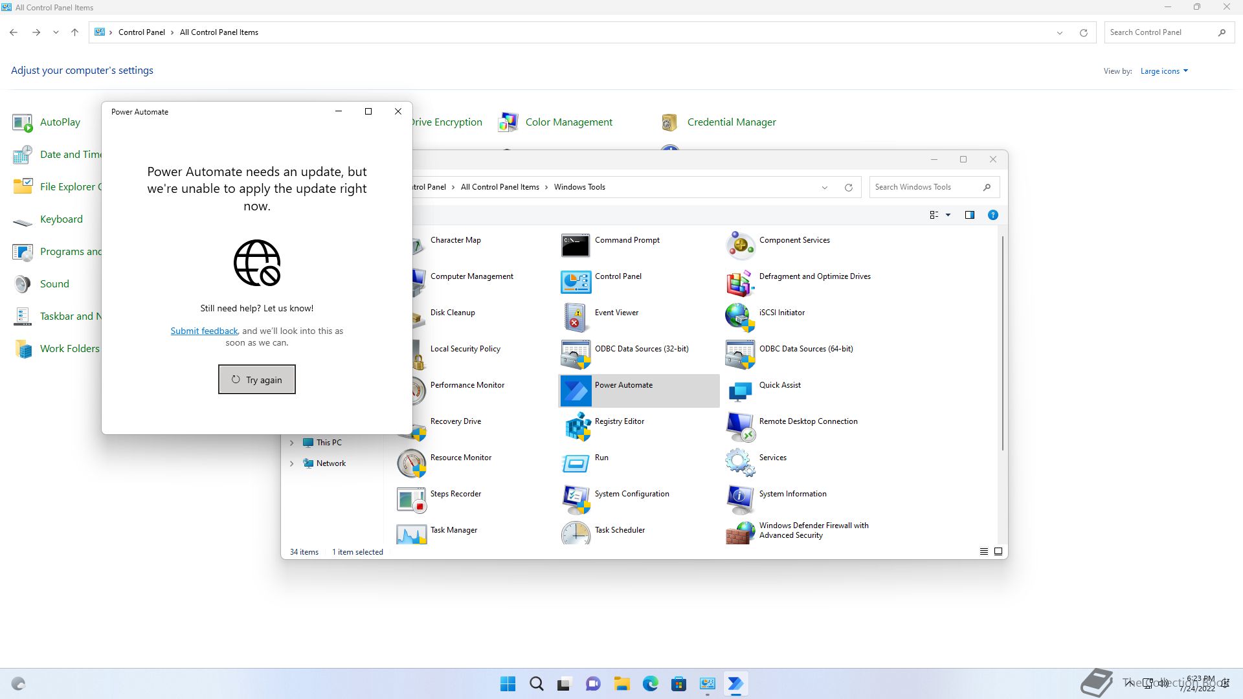Open the Control Panel icon in Windows Tools
The width and height of the screenshot is (1243, 699).
[x=576, y=282]
